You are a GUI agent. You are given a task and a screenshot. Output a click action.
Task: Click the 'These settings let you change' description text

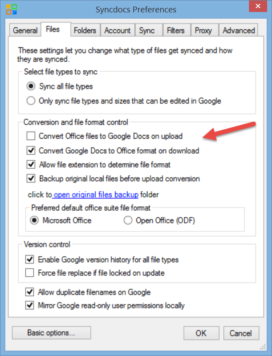(x=125, y=55)
